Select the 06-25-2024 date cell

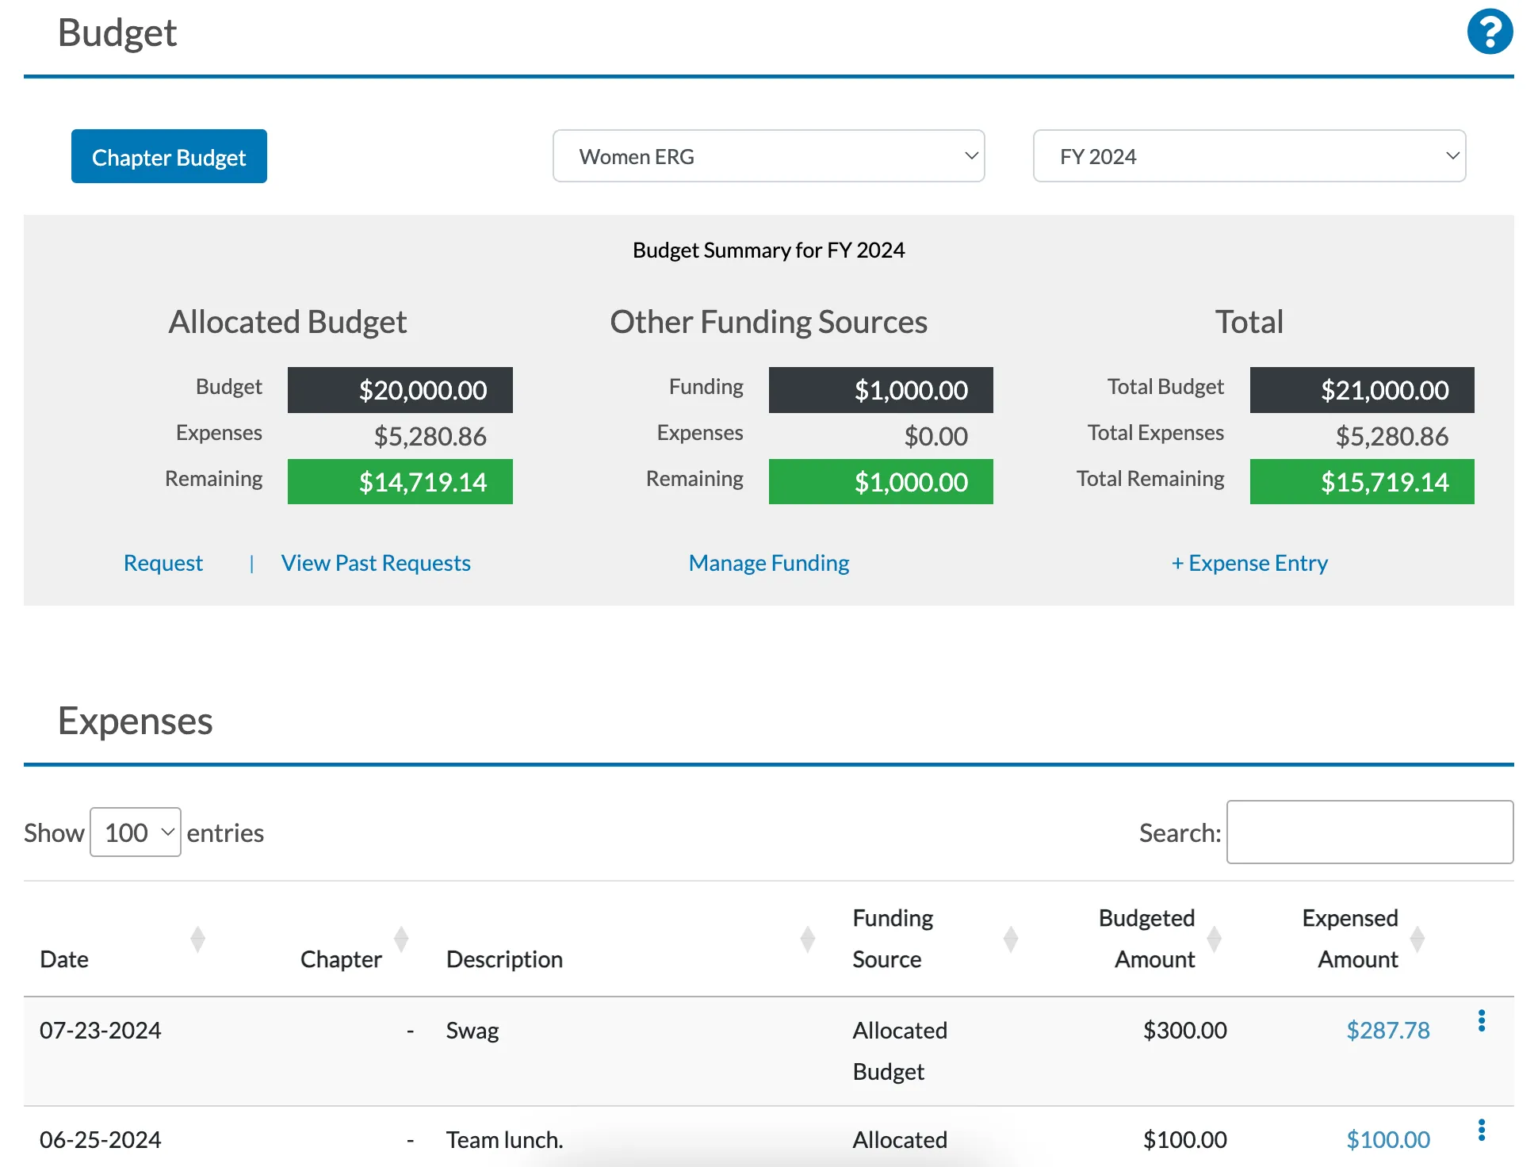click(x=100, y=1139)
